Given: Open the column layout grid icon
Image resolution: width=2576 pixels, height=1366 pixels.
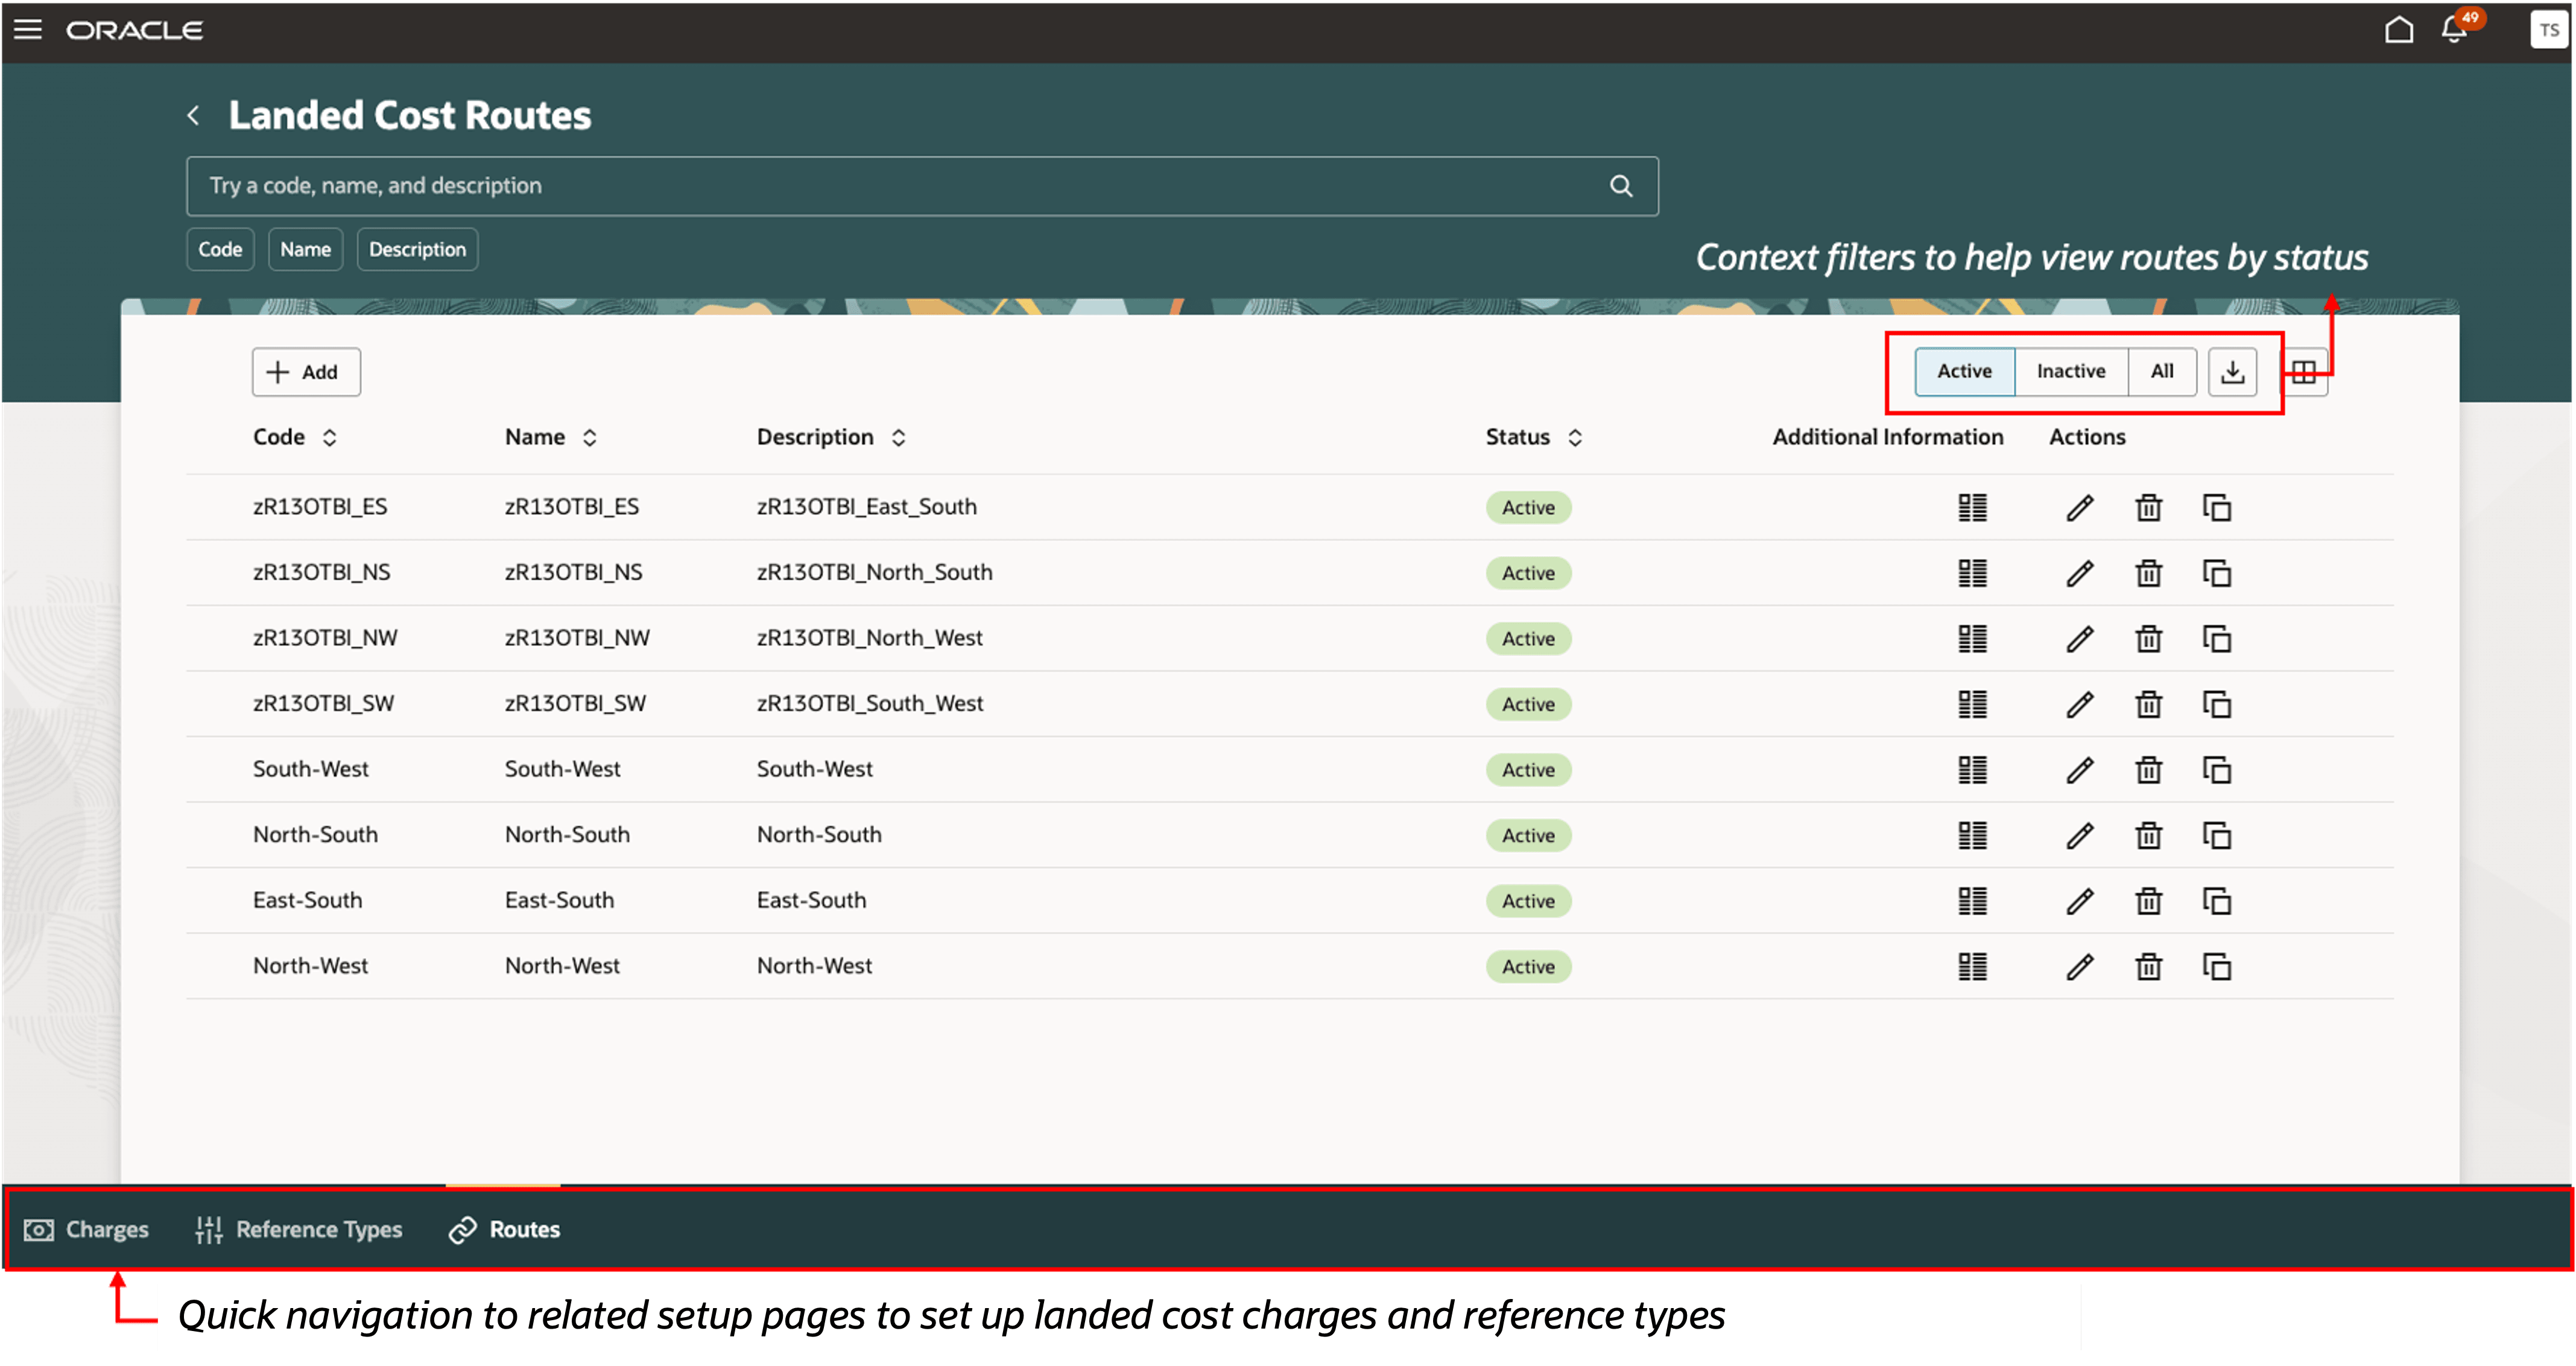Looking at the screenshot, I should coord(2304,372).
